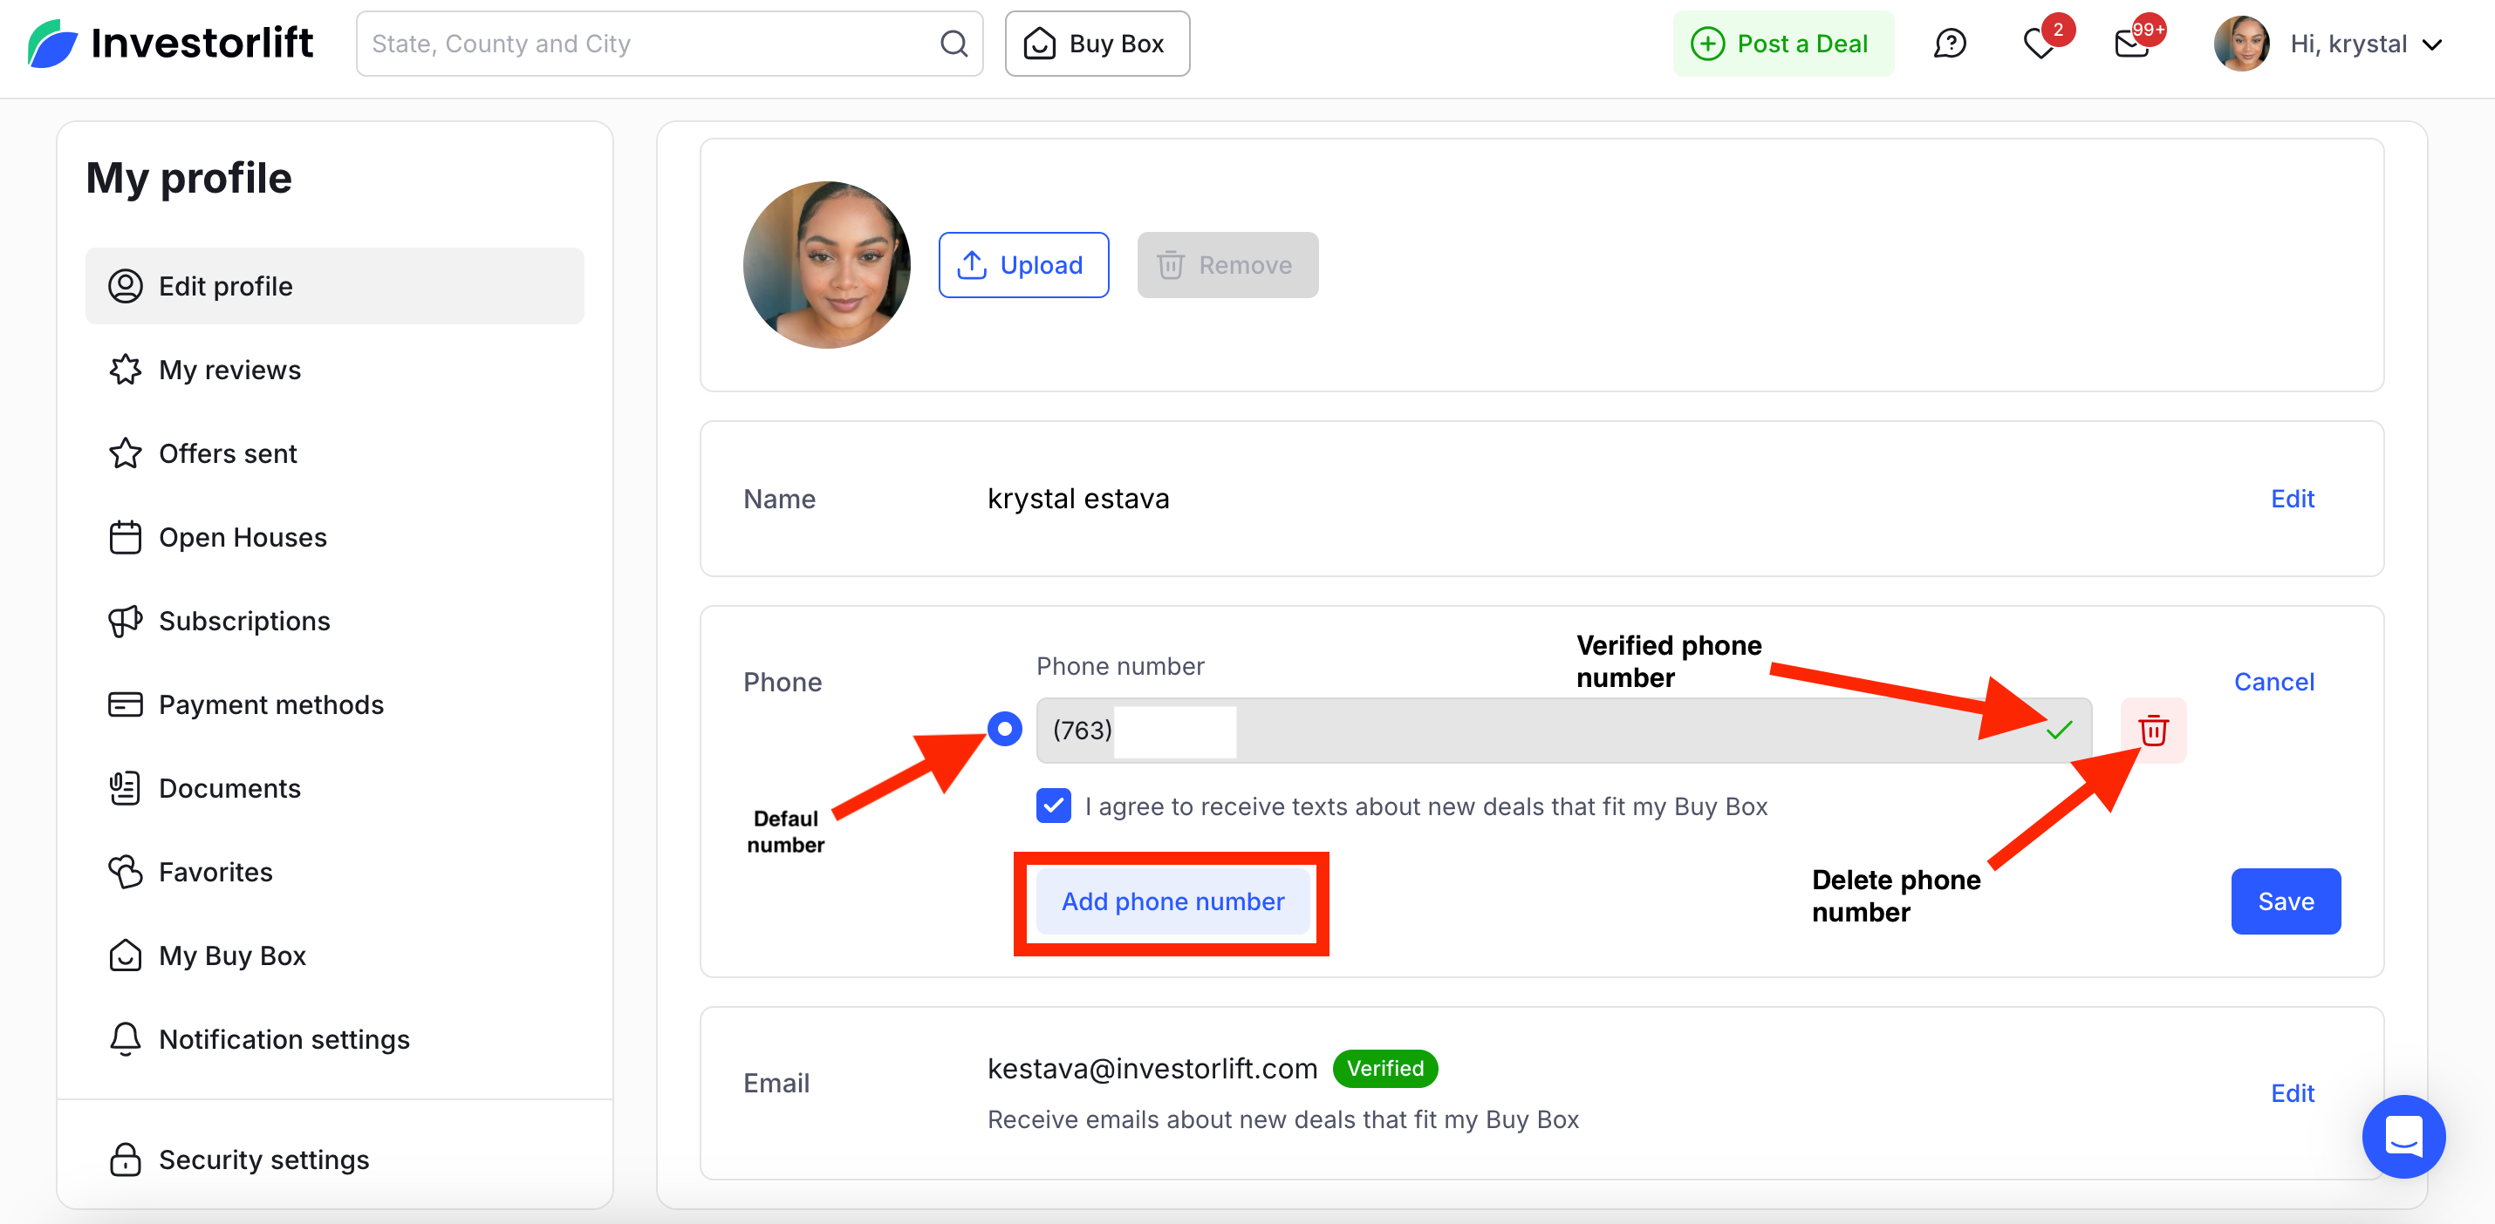Click Add phone number button
The image size is (2495, 1224).
click(1173, 901)
